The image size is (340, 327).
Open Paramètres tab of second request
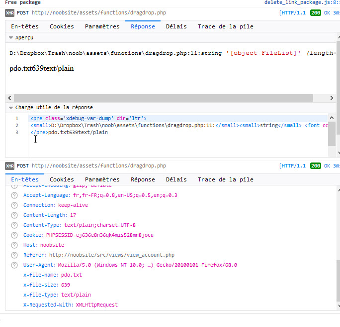102,179
